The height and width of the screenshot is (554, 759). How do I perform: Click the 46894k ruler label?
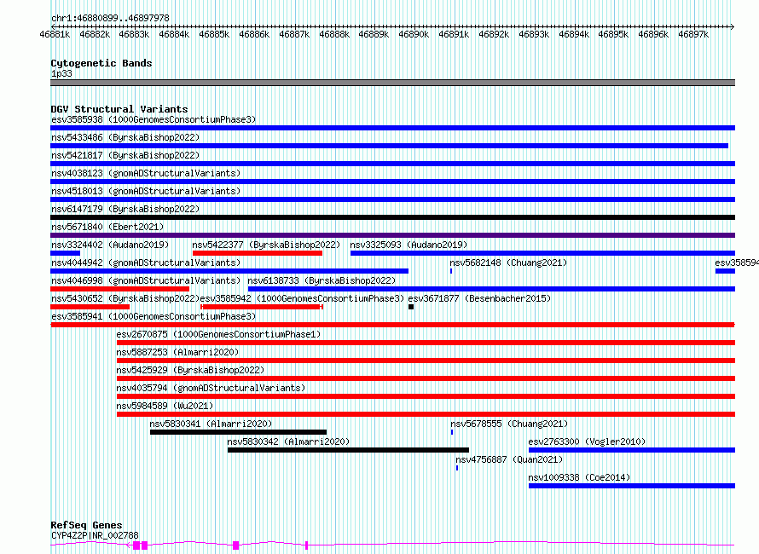tap(574, 34)
